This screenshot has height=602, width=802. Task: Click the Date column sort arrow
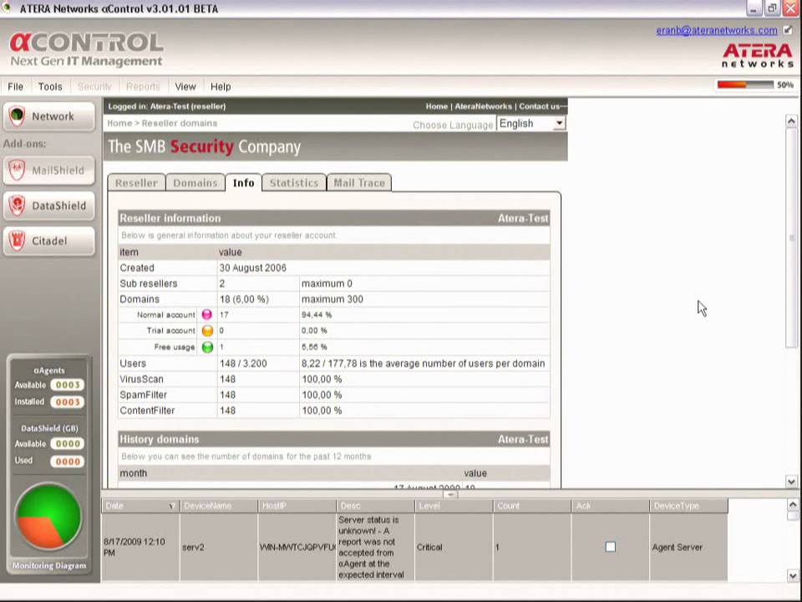coord(172,506)
